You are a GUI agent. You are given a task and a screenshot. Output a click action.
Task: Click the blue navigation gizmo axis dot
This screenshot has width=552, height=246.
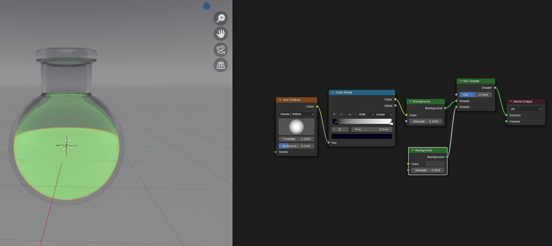207,6
